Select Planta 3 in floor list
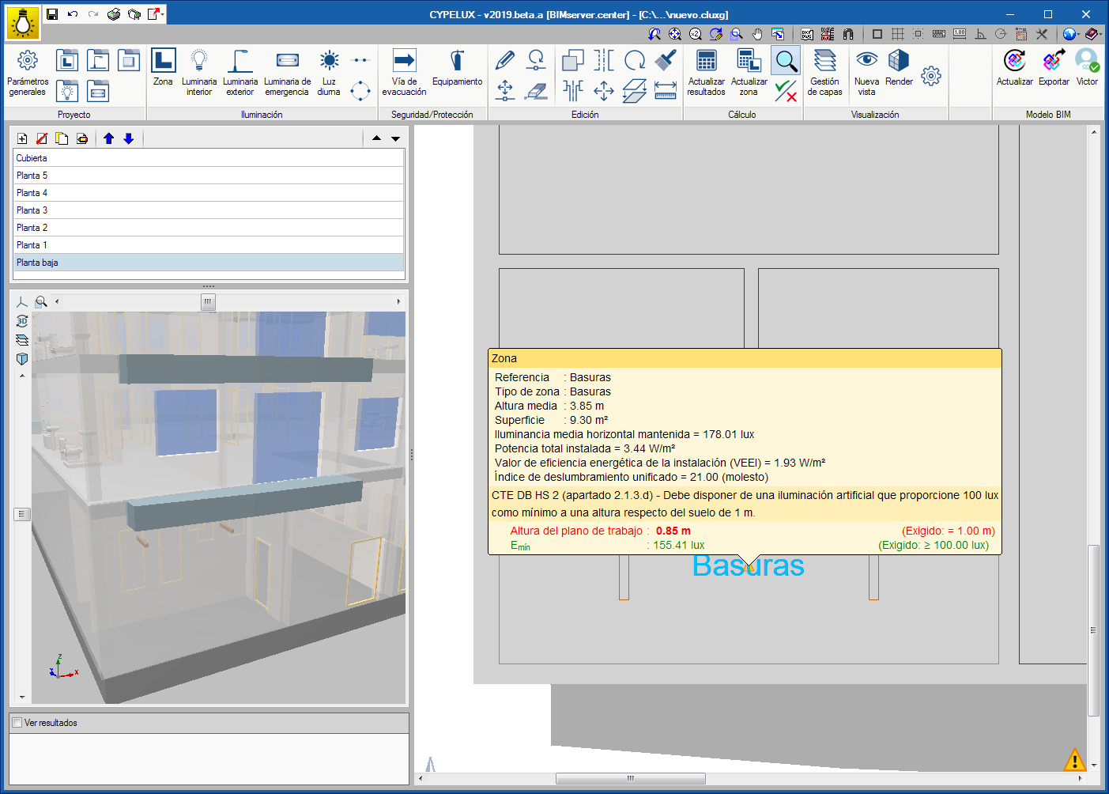 point(209,210)
